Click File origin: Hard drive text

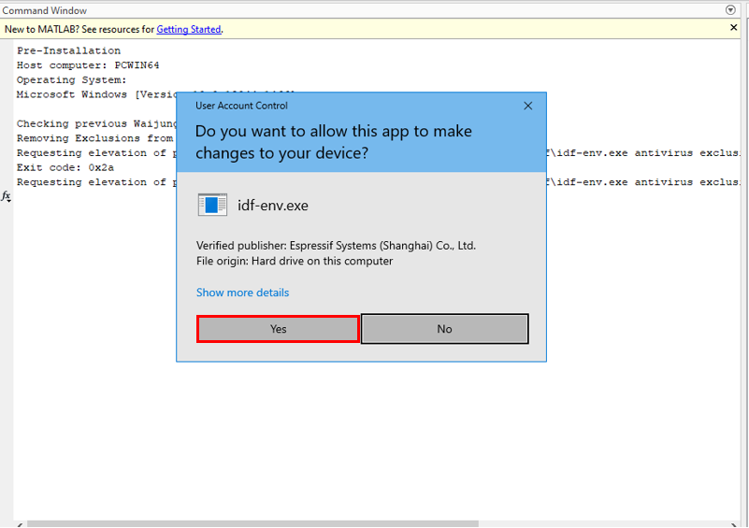pyautogui.click(x=295, y=261)
